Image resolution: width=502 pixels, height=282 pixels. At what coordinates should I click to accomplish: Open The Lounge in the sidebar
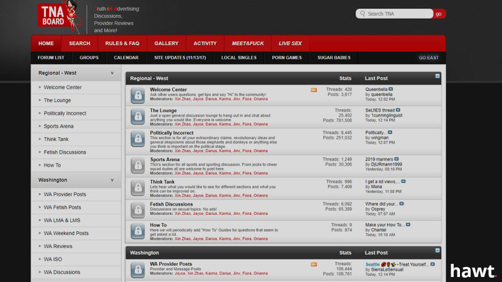click(57, 100)
